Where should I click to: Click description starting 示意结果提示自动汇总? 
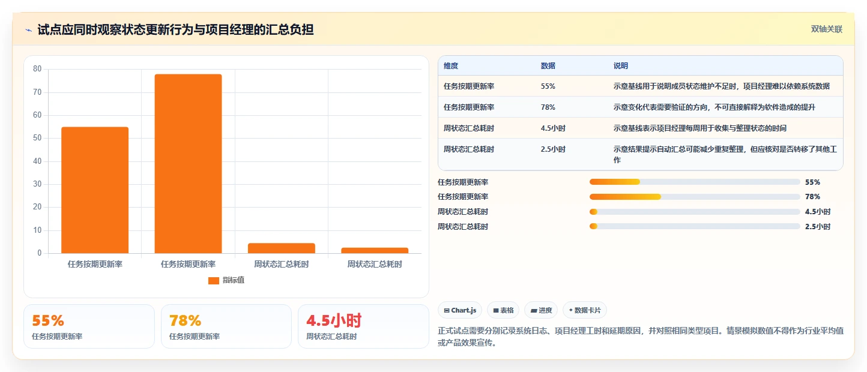[725, 155]
